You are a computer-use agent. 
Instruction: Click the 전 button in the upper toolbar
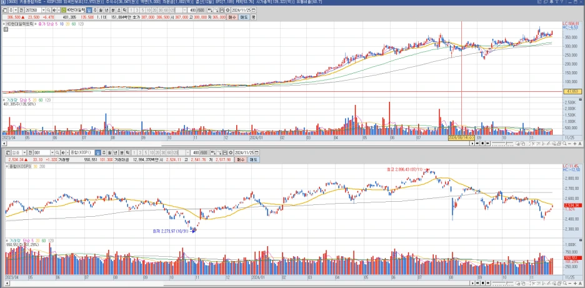point(21,10)
